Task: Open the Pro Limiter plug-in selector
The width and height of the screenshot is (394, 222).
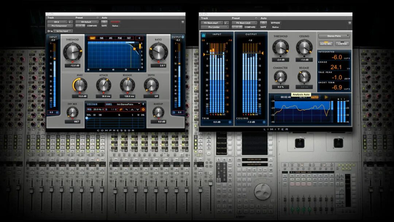Action: (215, 27)
